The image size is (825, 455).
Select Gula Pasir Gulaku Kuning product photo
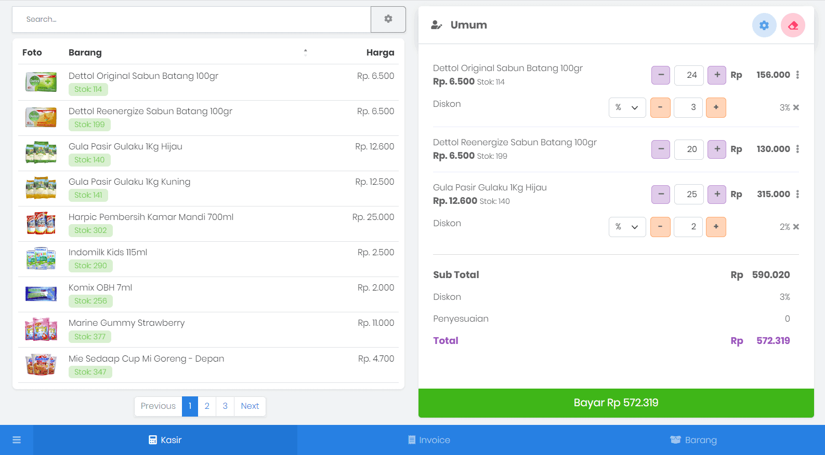point(41,188)
